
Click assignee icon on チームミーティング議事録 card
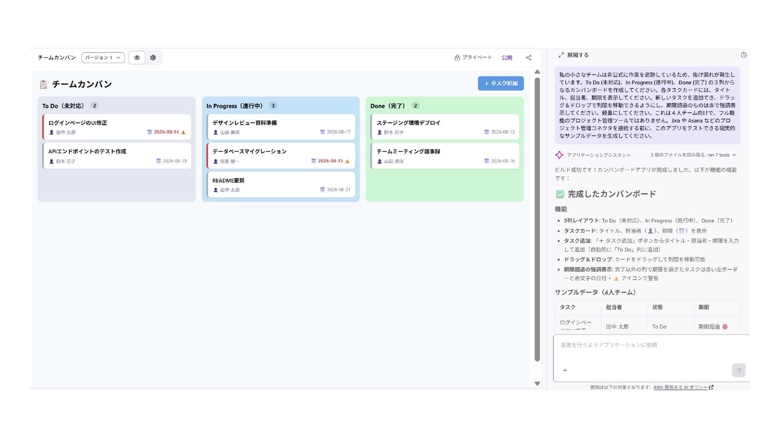(380, 161)
